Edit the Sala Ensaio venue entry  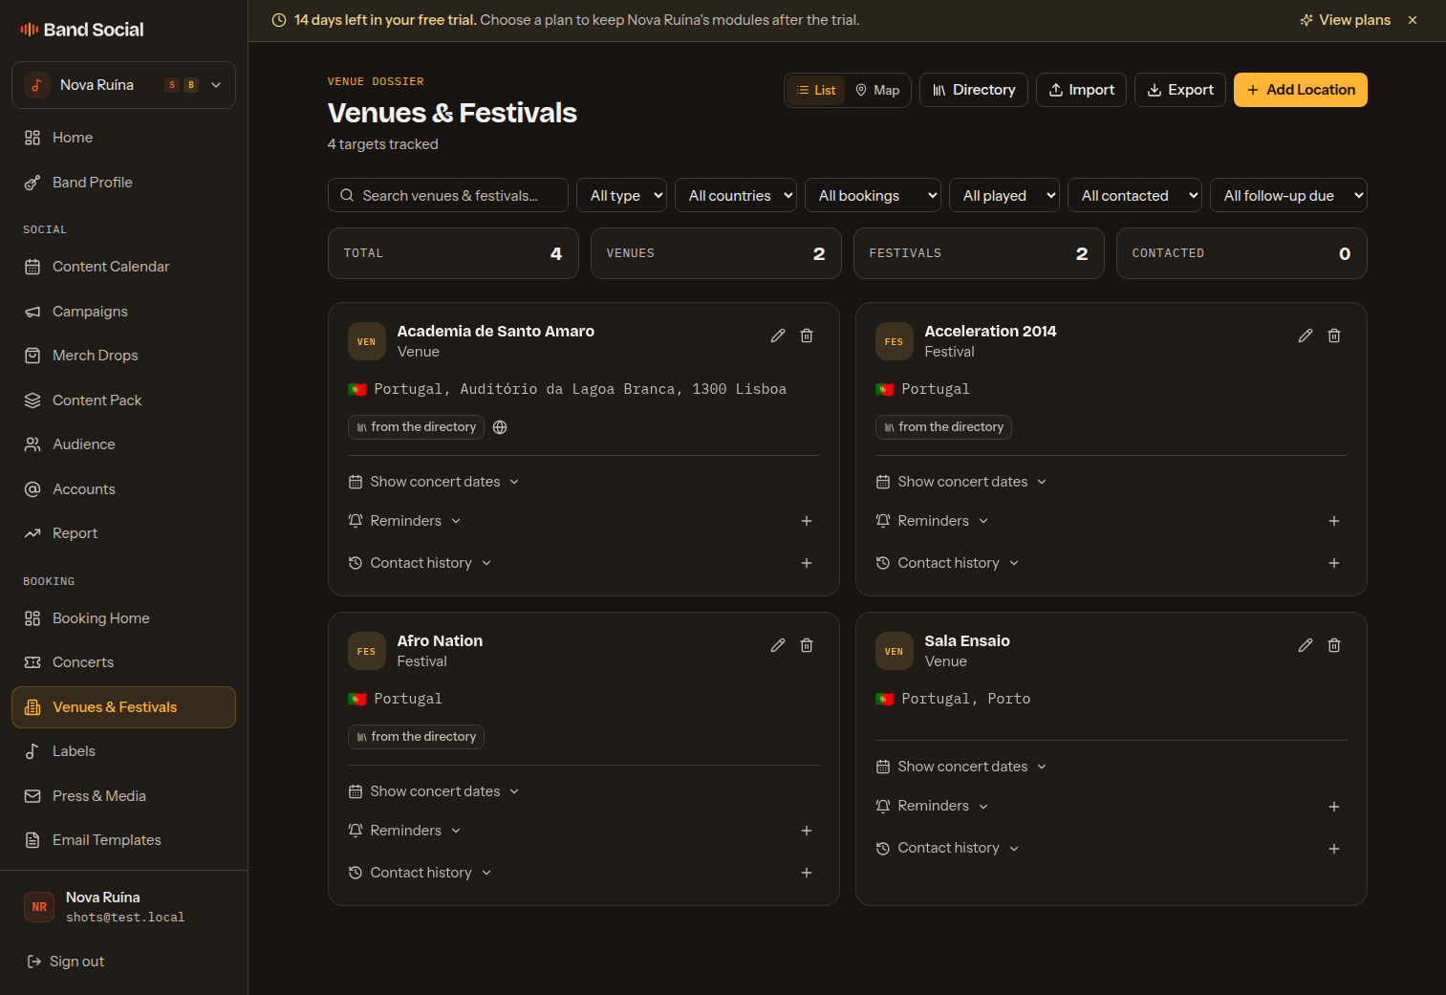tap(1306, 645)
